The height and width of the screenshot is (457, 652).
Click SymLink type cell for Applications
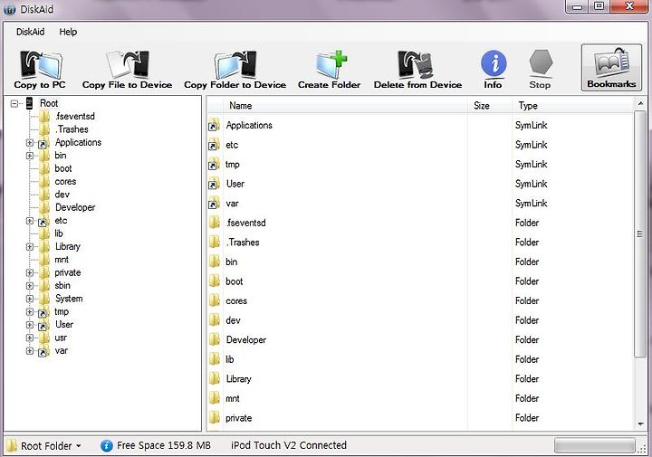[531, 126]
